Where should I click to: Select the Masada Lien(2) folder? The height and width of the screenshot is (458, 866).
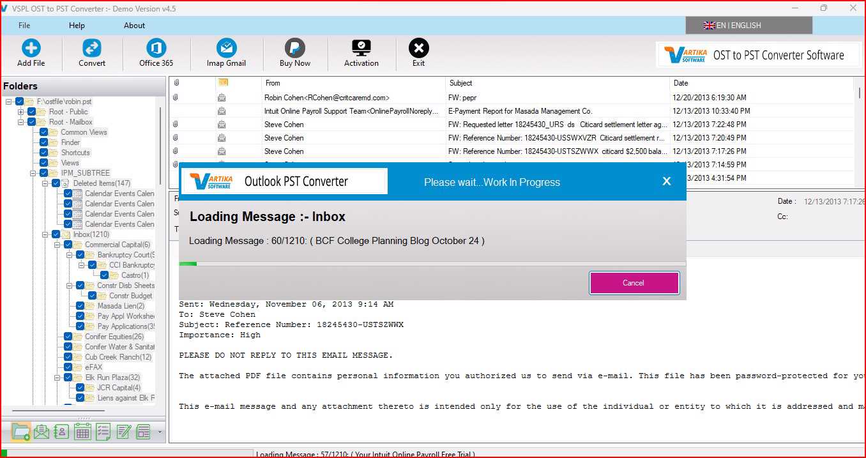(121, 306)
